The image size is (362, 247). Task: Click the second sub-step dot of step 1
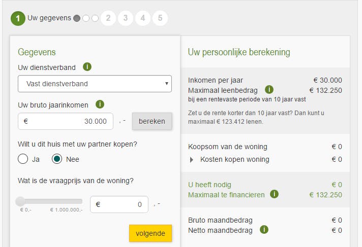point(86,18)
